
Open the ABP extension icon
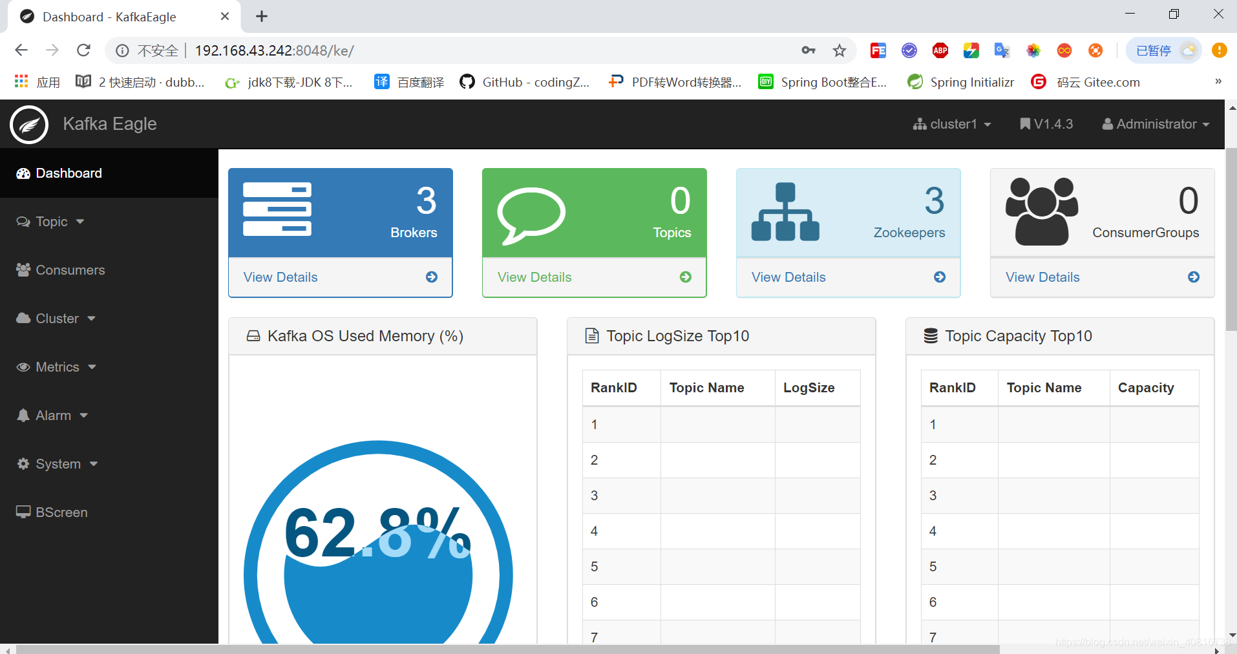[940, 50]
